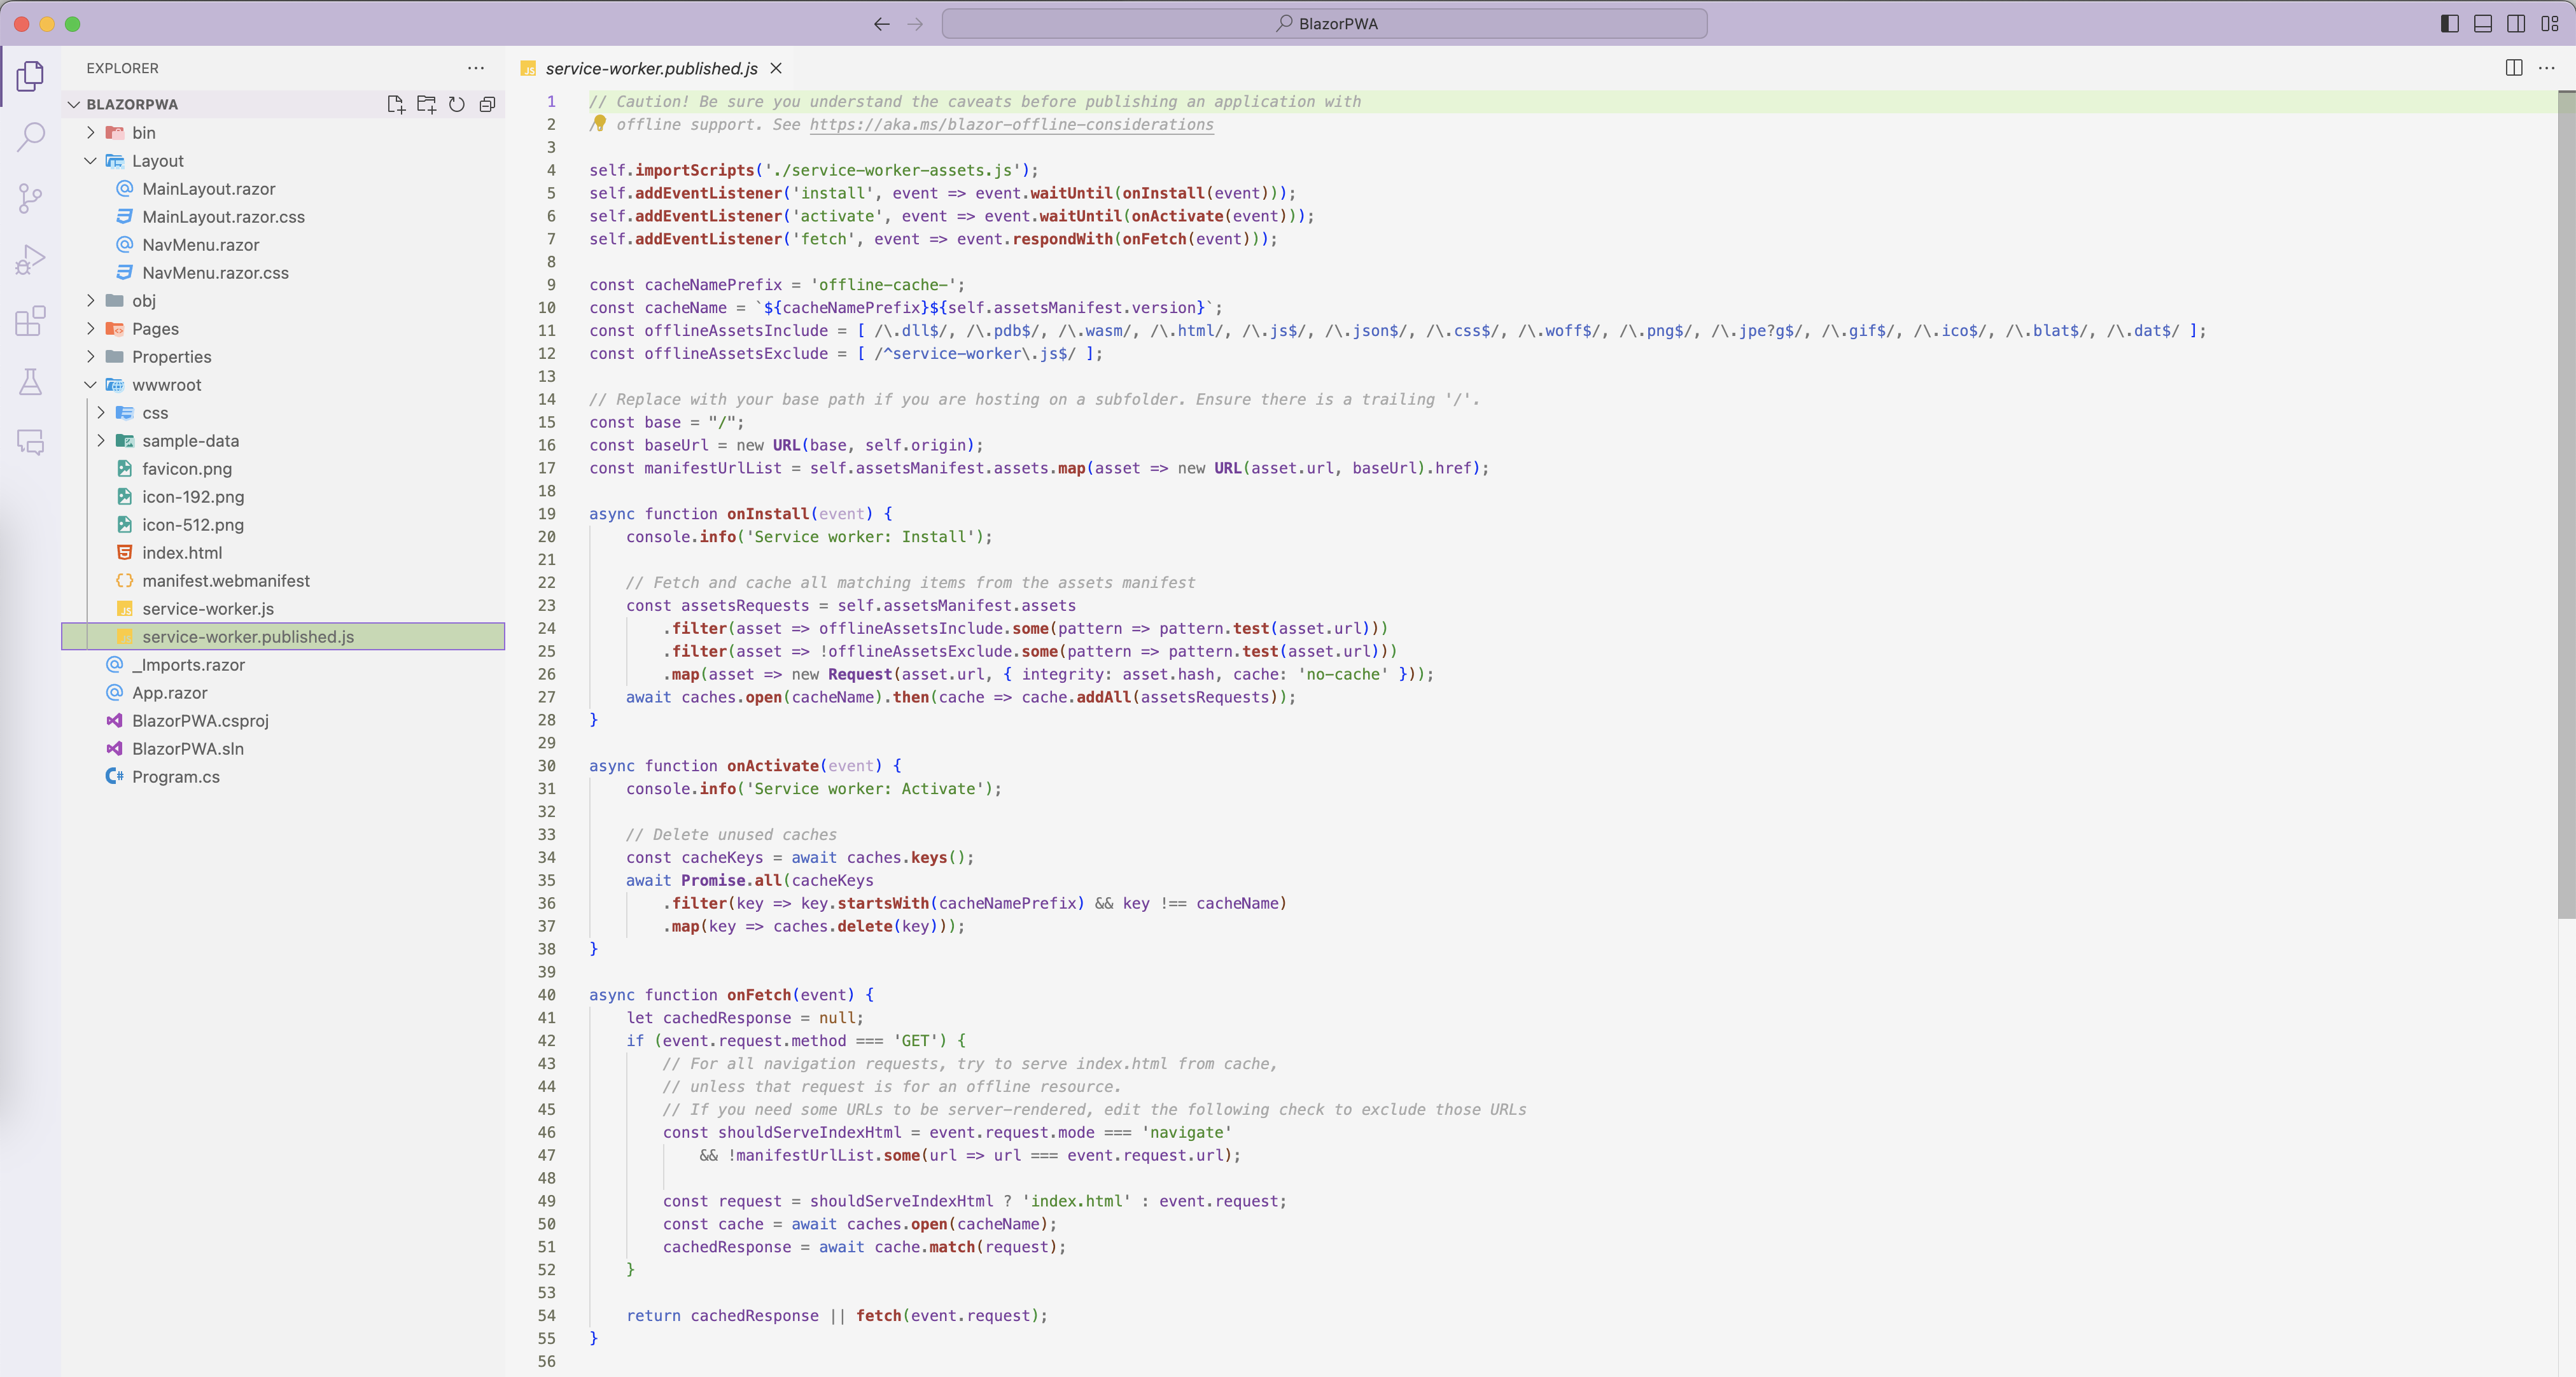Open the Testing flask view
This screenshot has width=2576, height=1377.
tap(31, 382)
